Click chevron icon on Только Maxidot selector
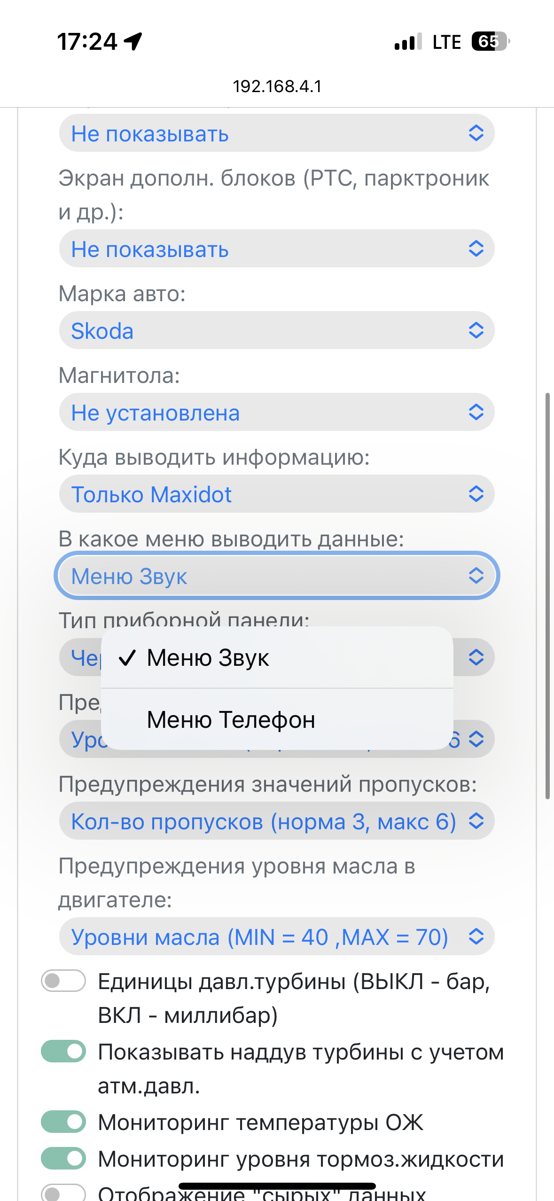This screenshot has width=554, height=1201. [476, 494]
